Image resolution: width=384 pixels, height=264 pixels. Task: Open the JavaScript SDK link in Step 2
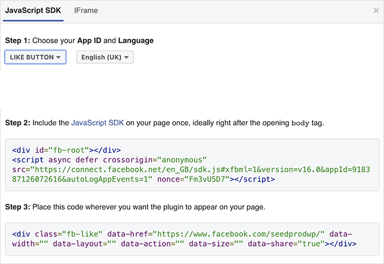[97, 122]
